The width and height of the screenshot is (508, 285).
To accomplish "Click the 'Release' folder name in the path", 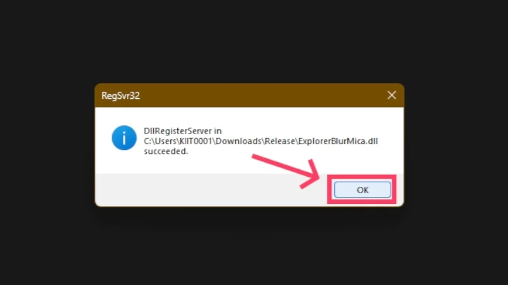I will pos(280,141).
